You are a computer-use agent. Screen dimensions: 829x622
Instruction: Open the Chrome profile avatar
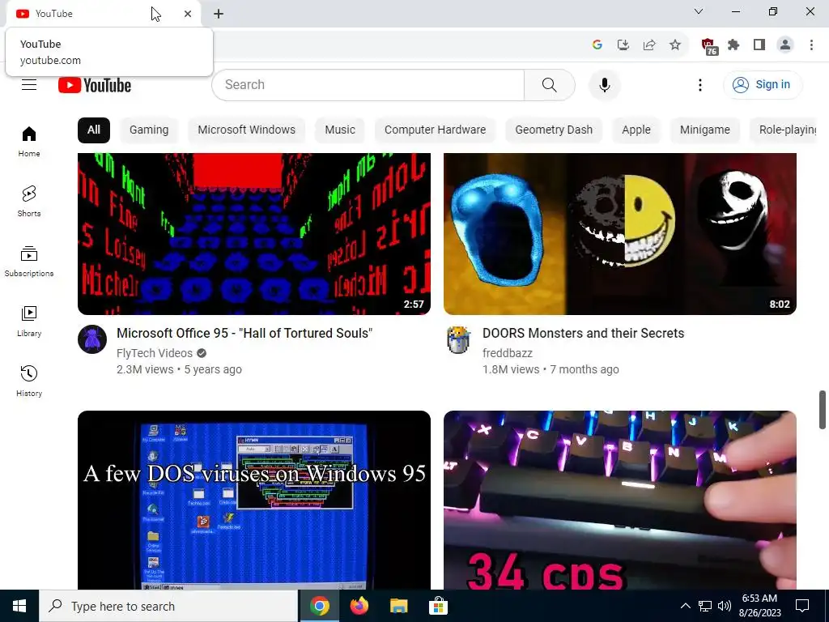click(x=785, y=45)
